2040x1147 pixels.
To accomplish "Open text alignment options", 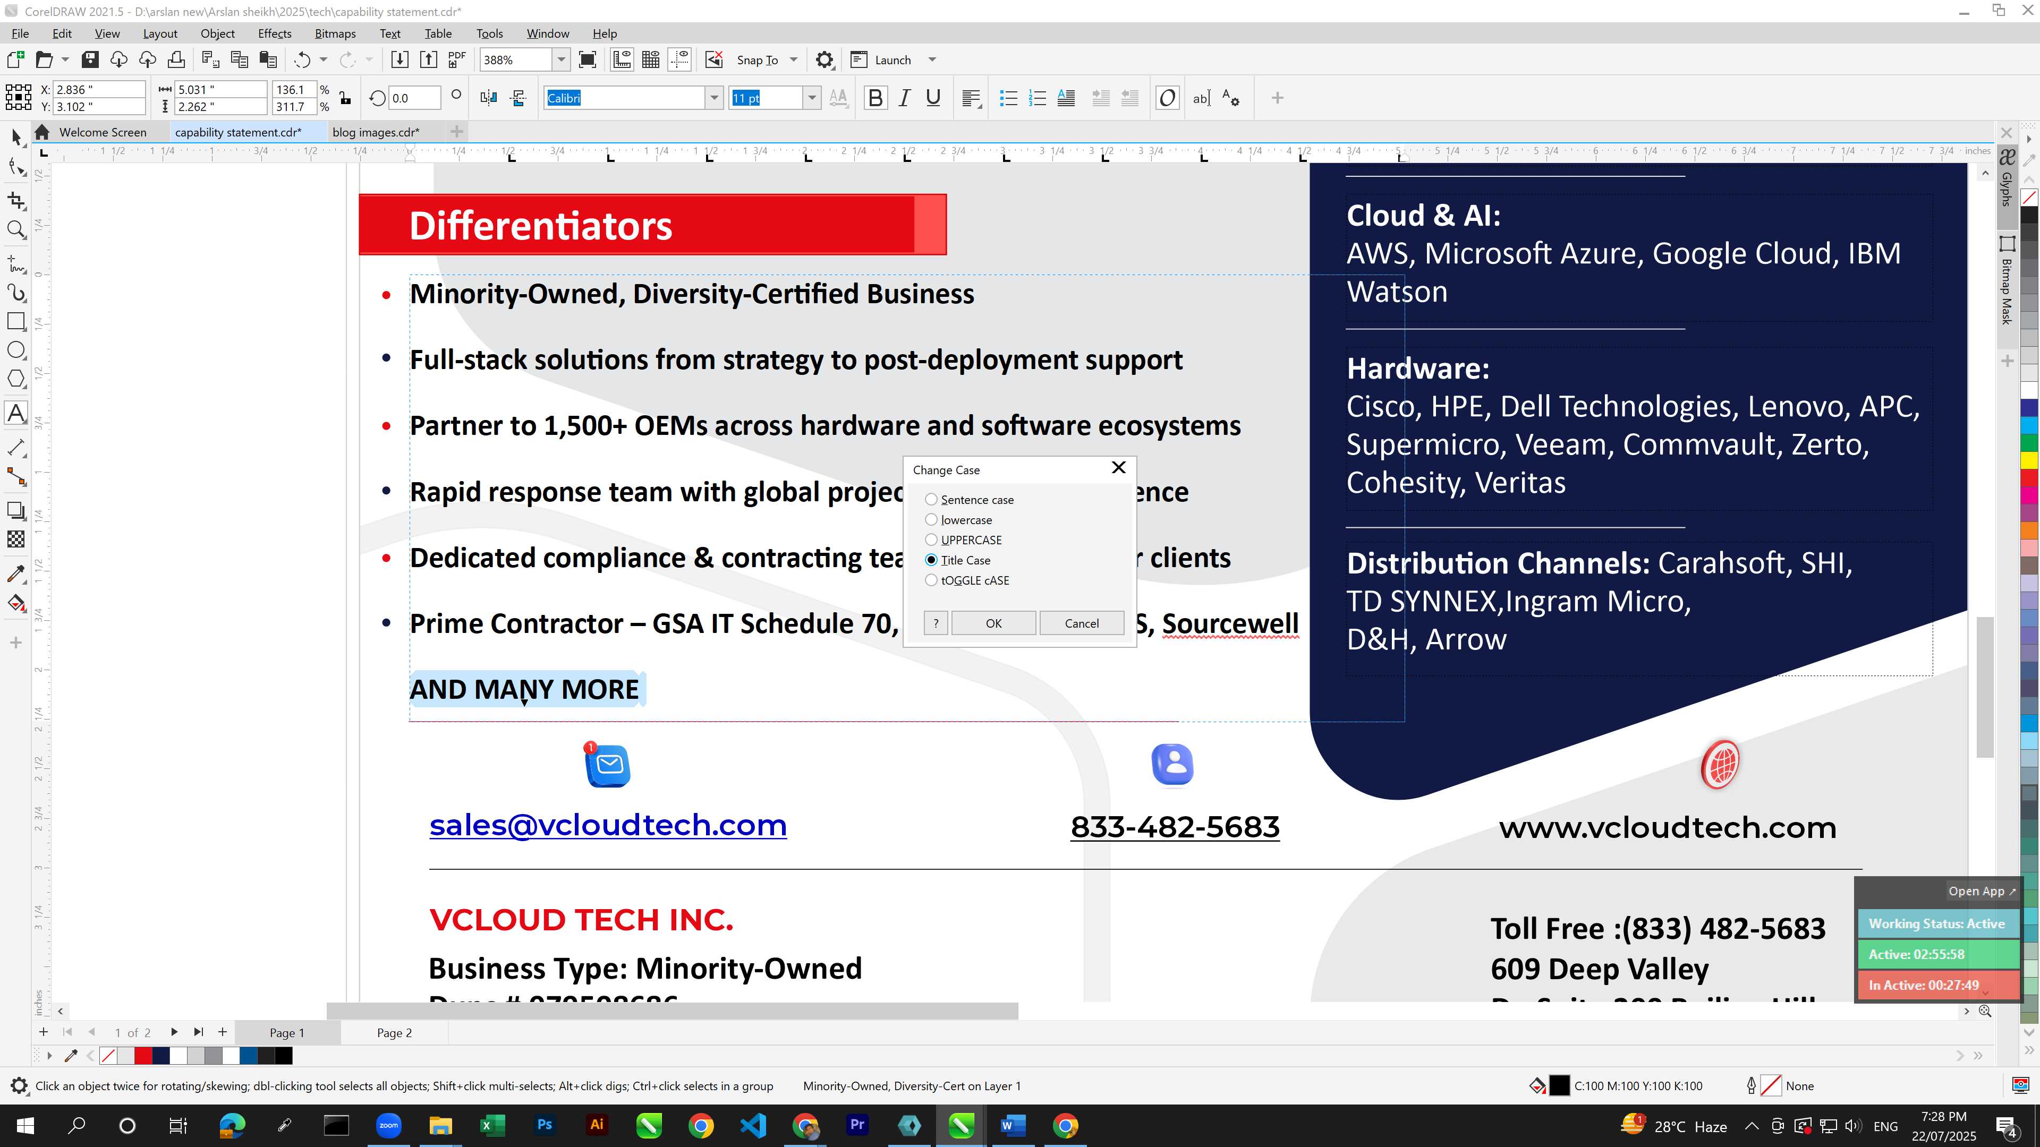I will coord(972,98).
